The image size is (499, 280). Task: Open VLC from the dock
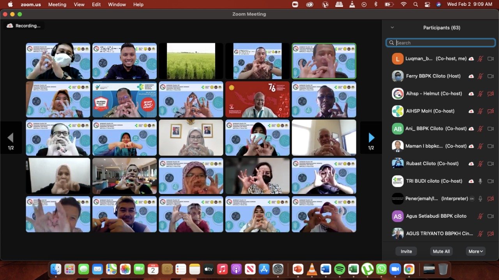click(x=311, y=269)
